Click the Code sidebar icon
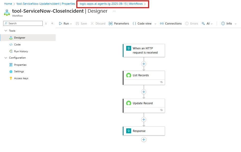This screenshot has width=241, height=152. click(x=11, y=45)
